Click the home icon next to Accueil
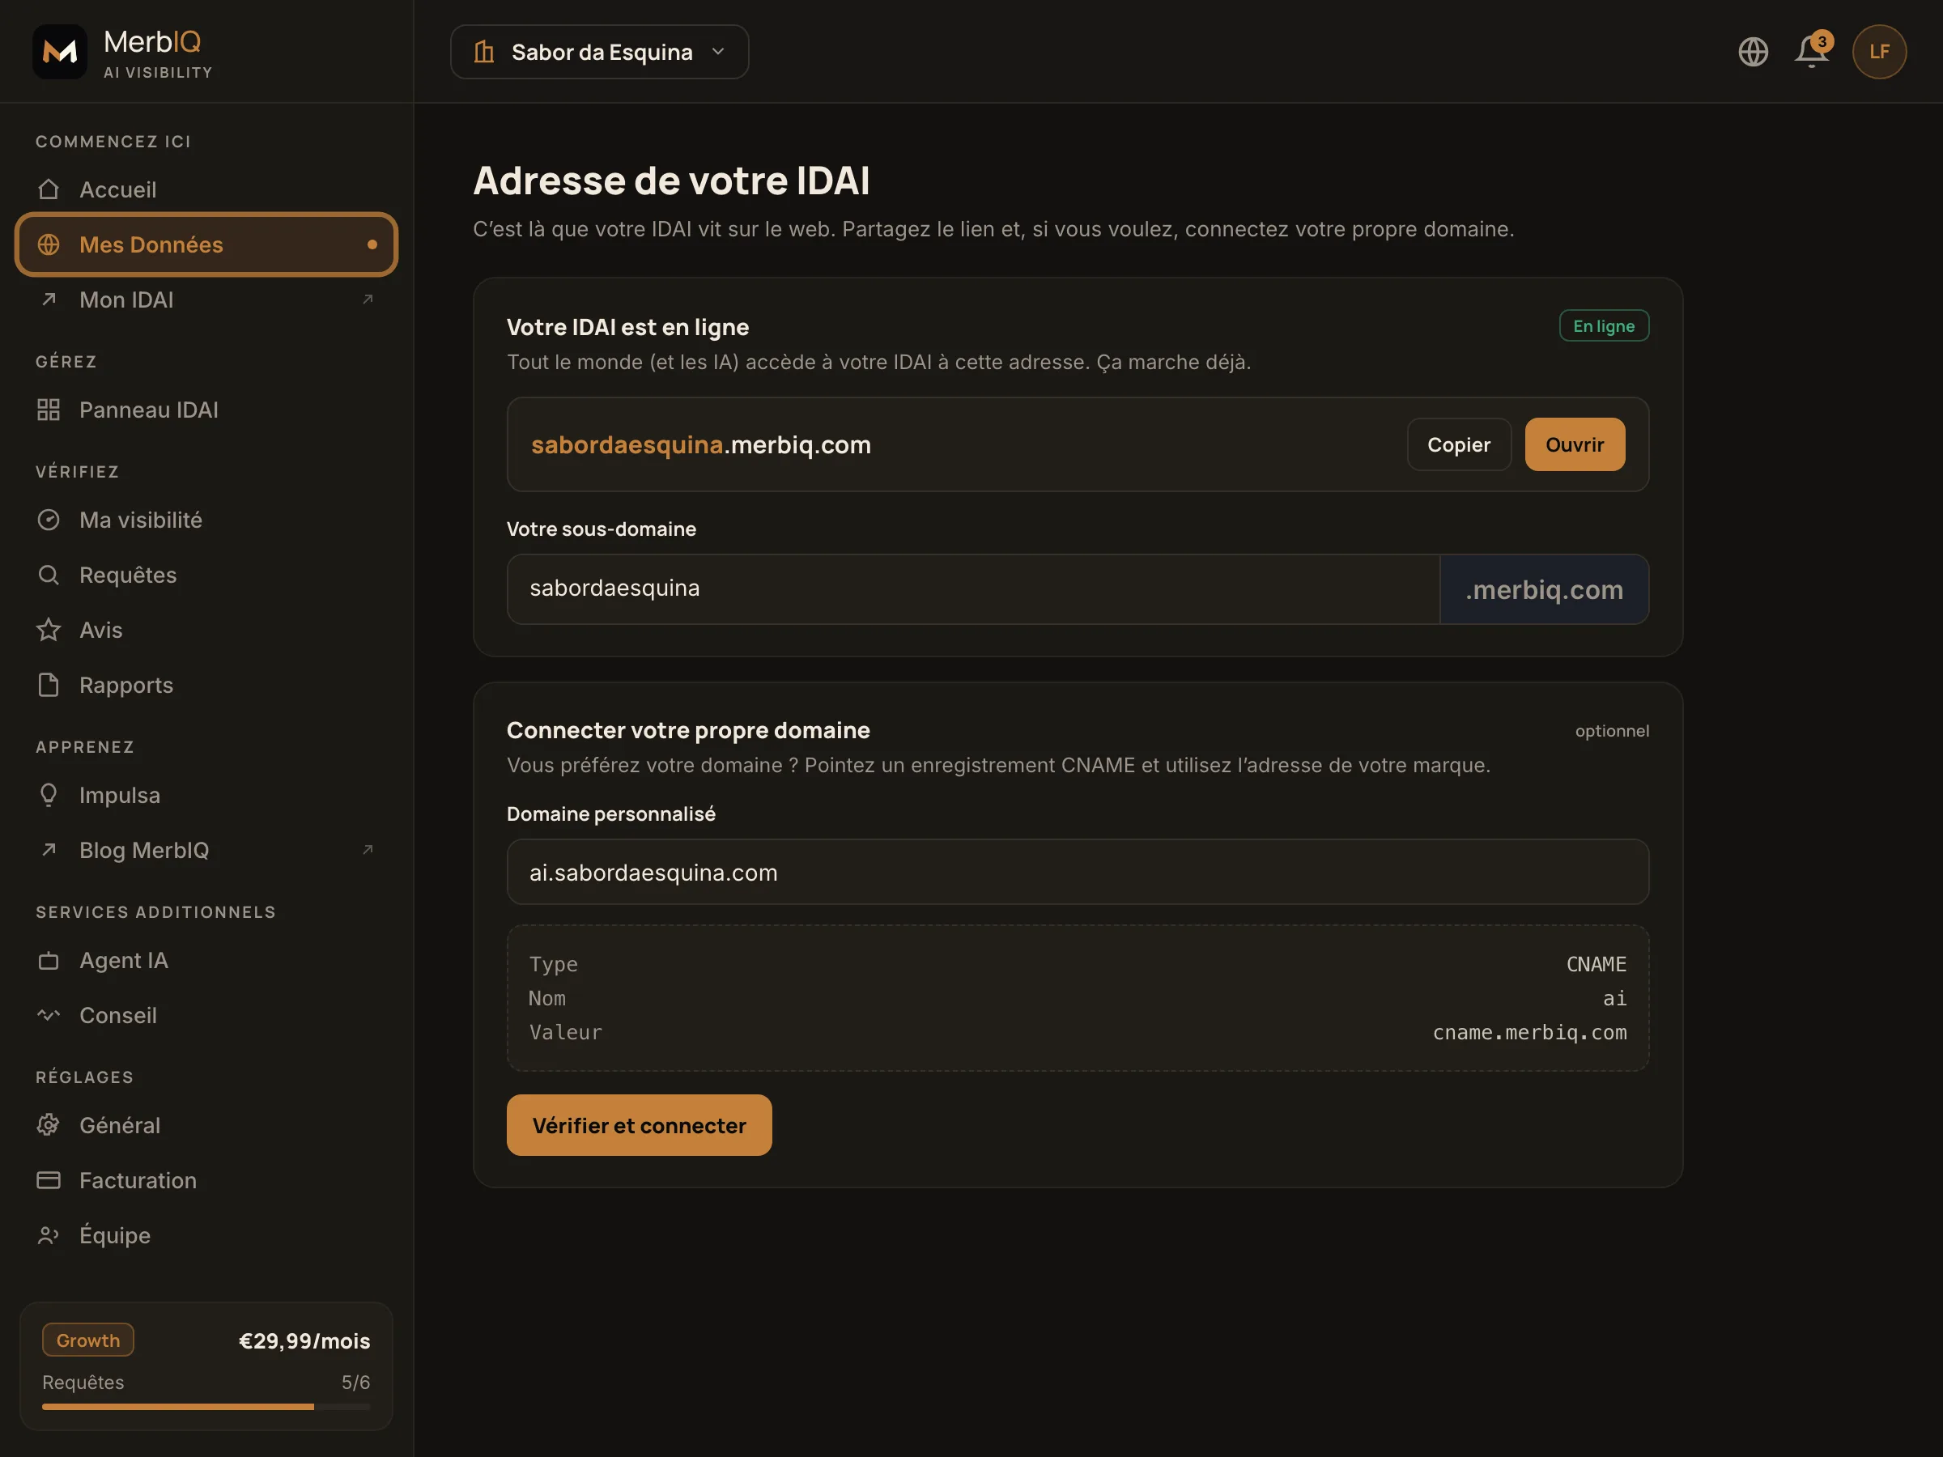Screen dimensions: 1943x1457 (x=49, y=189)
